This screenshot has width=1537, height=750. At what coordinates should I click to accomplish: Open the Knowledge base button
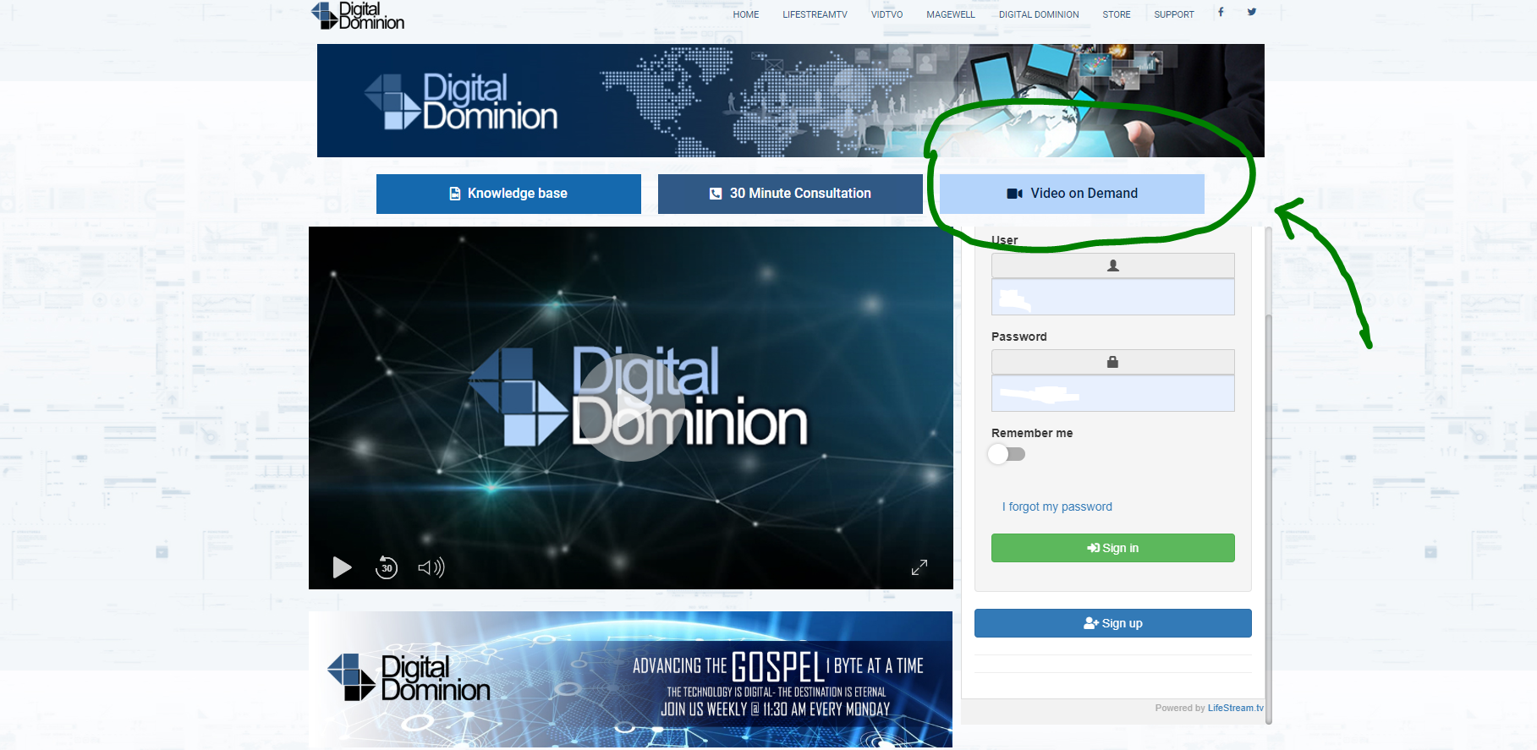point(508,194)
